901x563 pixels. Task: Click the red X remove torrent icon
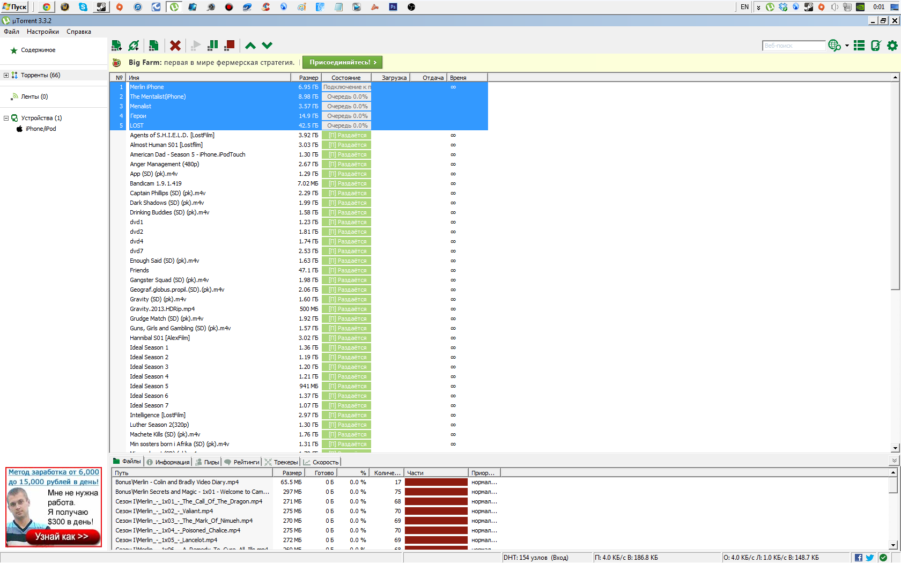click(x=175, y=46)
